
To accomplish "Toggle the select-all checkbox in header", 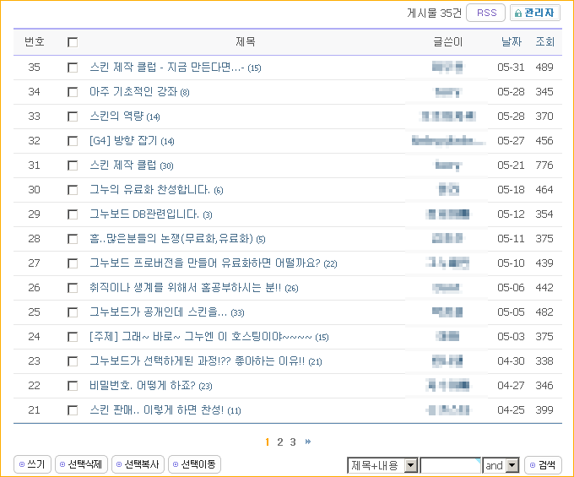I will click(73, 42).
